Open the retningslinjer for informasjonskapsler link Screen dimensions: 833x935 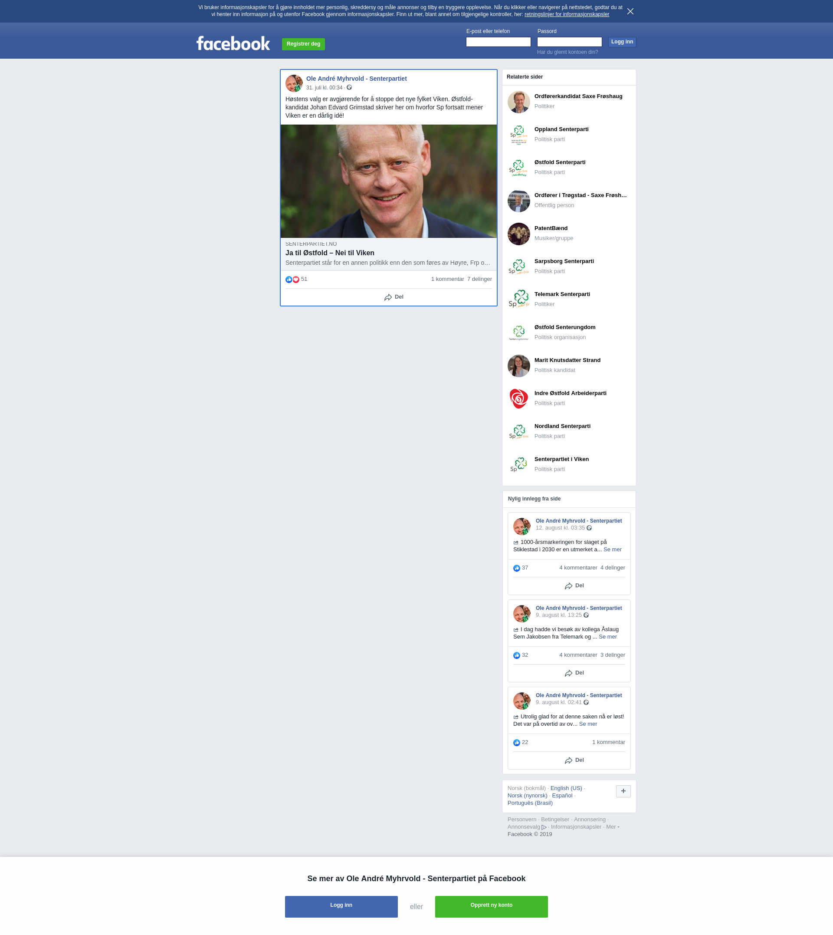(x=566, y=14)
